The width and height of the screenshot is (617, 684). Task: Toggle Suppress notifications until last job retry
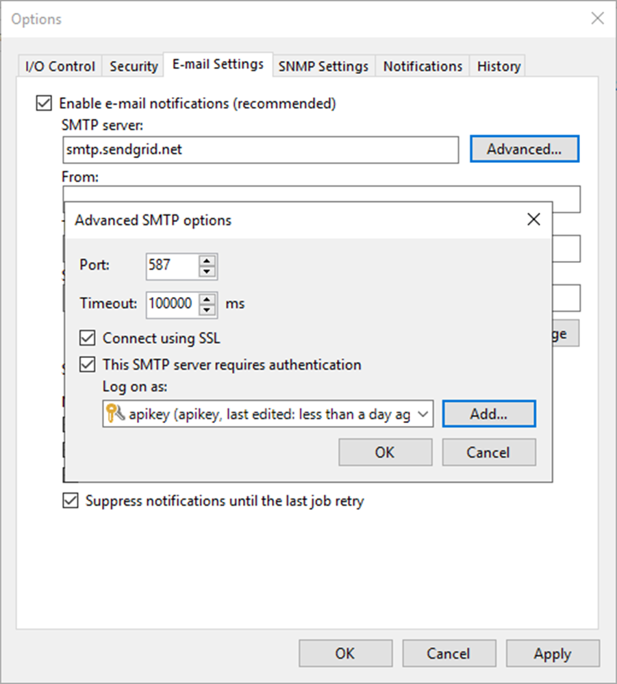[x=71, y=501]
